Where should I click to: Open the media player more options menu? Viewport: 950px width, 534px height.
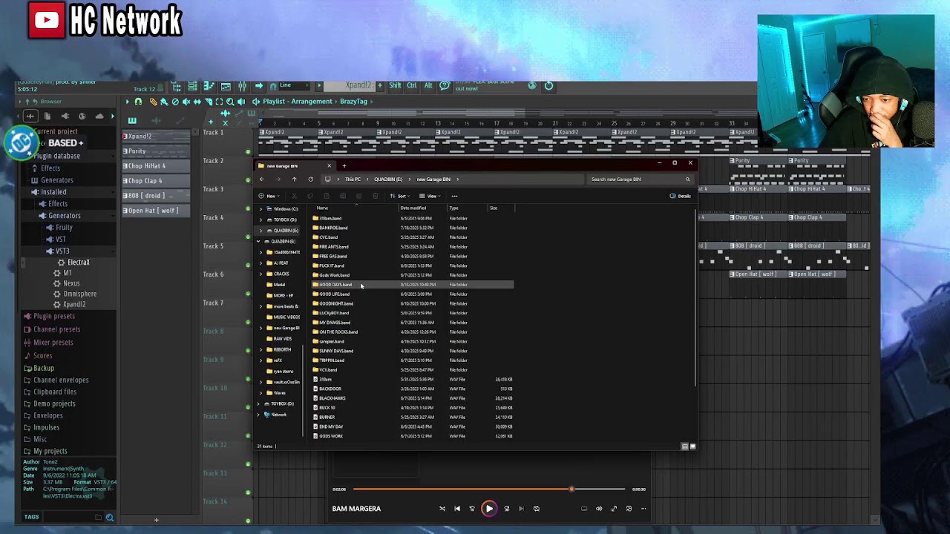point(643,509)
